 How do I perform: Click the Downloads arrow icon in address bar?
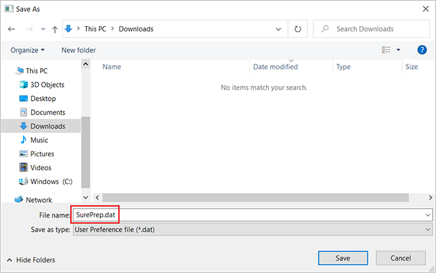(68, 29)
